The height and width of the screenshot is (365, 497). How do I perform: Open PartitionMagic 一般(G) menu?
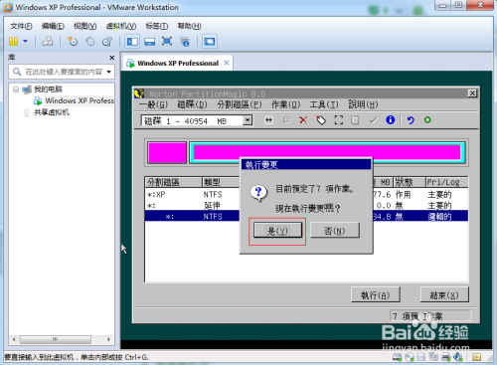(153, 104)
